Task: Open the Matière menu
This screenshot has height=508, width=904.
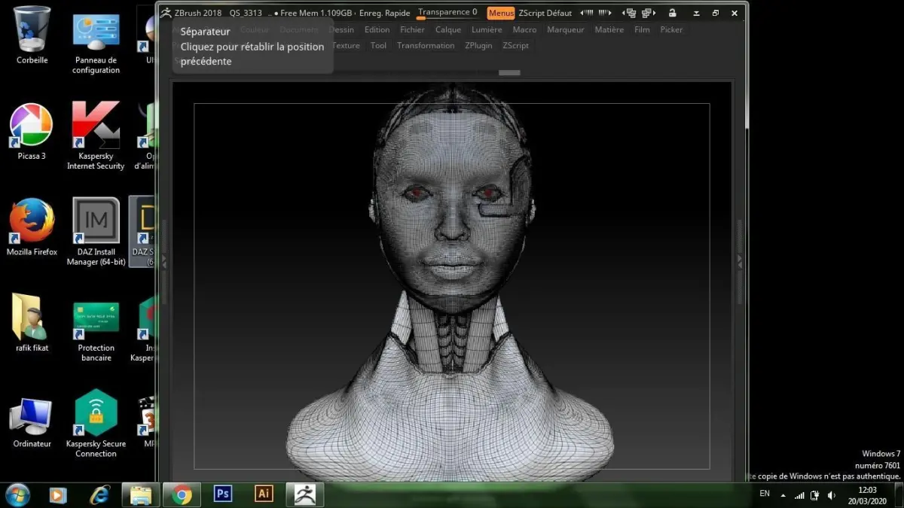Action: click(609, 30)
